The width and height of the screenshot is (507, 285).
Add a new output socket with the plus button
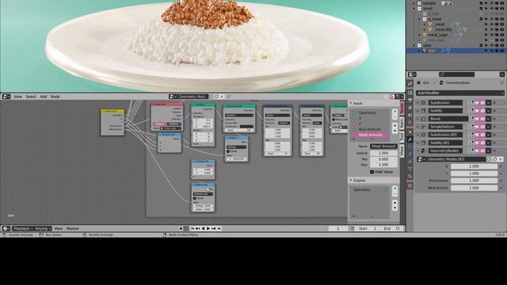tap(395, 188)
